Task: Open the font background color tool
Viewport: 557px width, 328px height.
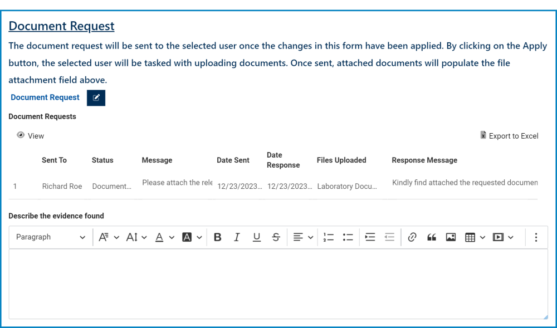Action: coord(187,237)
